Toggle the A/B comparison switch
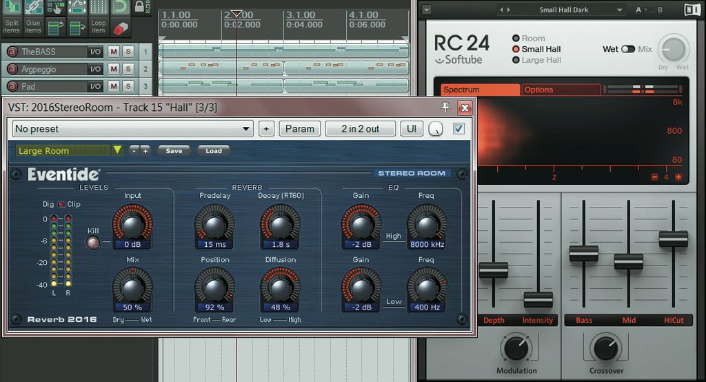The height and width of the screenshot is (382, 706). click(x=649, y=10)
